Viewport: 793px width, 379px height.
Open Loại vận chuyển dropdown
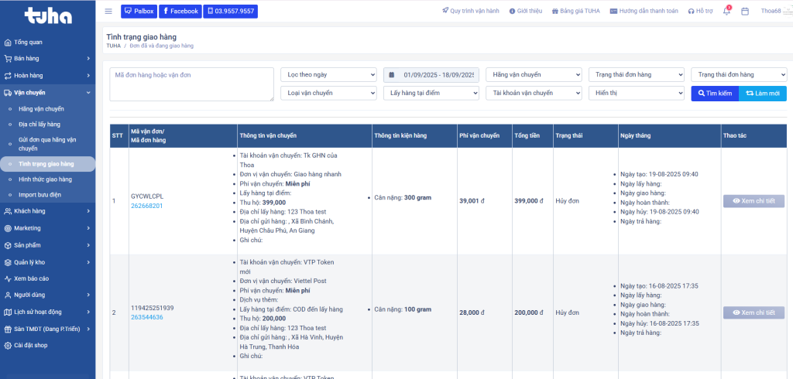tap(328, 93)
